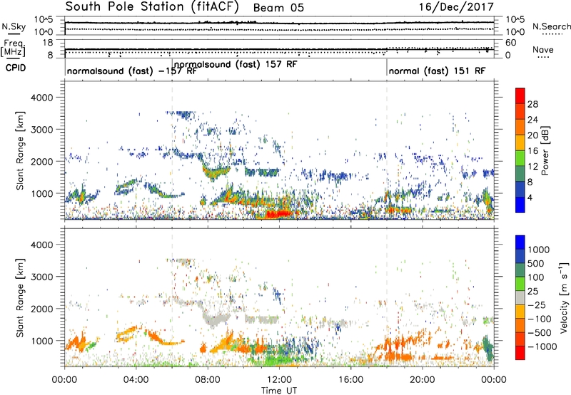Click the "Freq. [MHz]" axis label

click(14, 48)
